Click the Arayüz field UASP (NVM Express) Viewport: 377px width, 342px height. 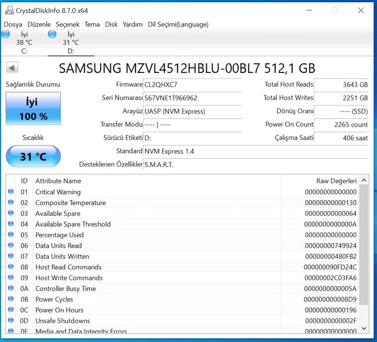pos(193,111)
